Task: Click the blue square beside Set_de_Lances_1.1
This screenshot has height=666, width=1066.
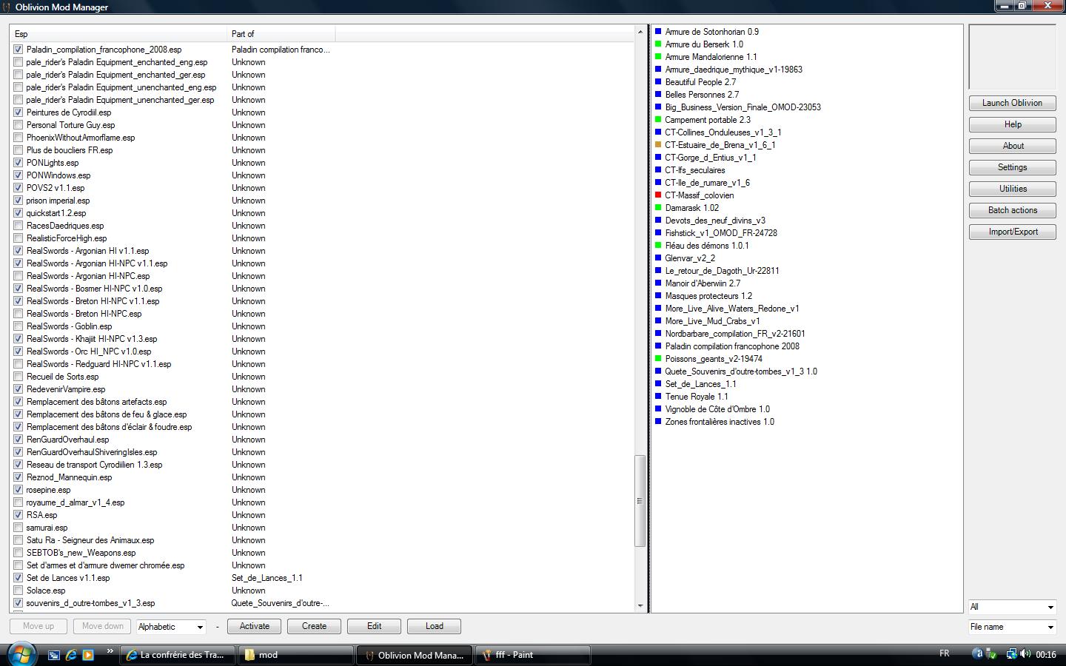Action: [658, 384]
